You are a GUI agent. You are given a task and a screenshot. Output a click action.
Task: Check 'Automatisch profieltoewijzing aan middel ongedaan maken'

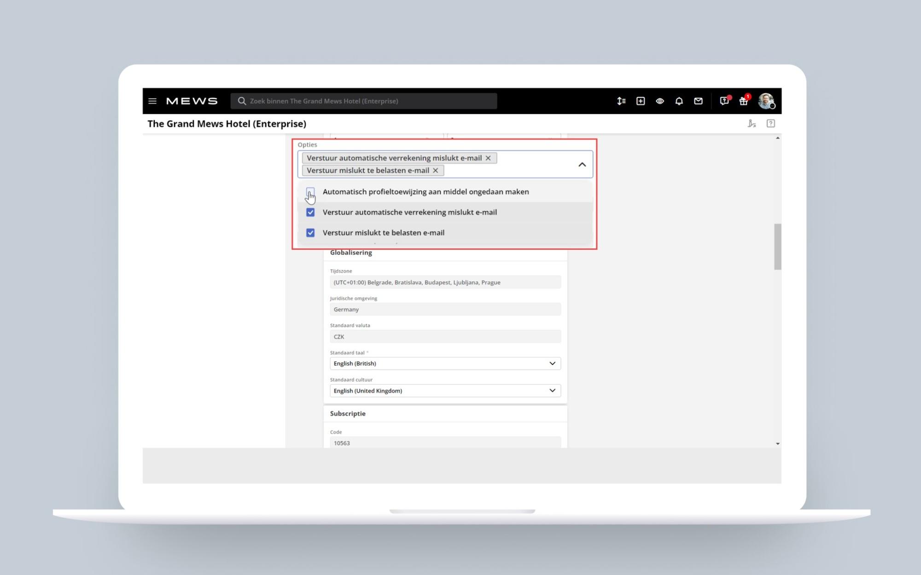click(x=310, y=192)
